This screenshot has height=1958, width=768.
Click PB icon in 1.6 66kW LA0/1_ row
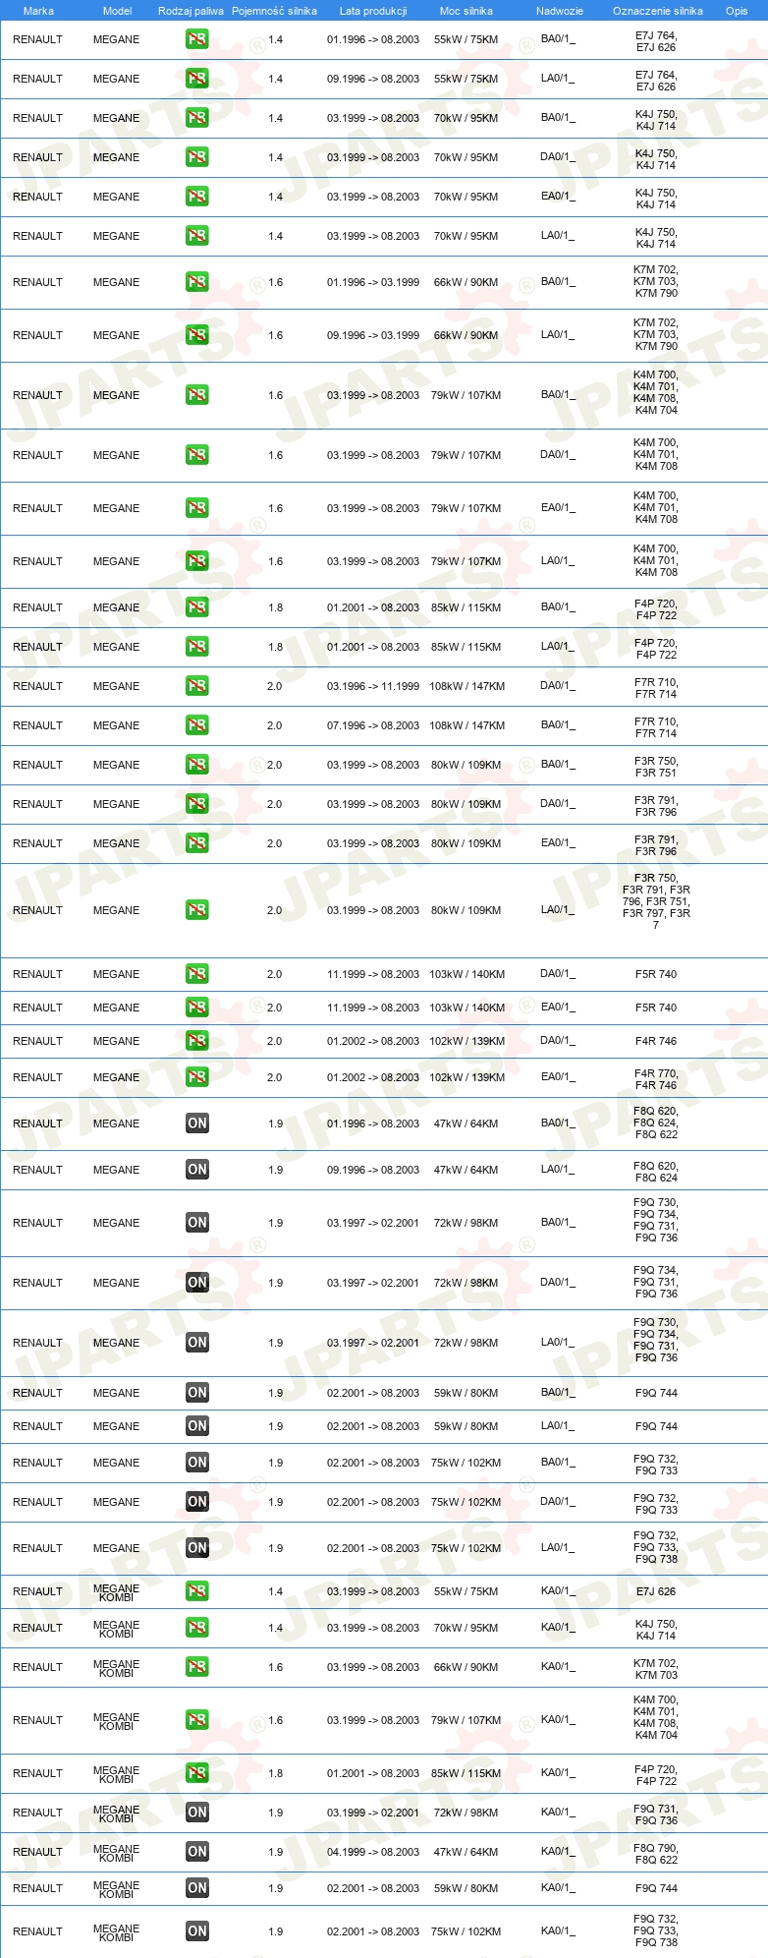[197, 335]
